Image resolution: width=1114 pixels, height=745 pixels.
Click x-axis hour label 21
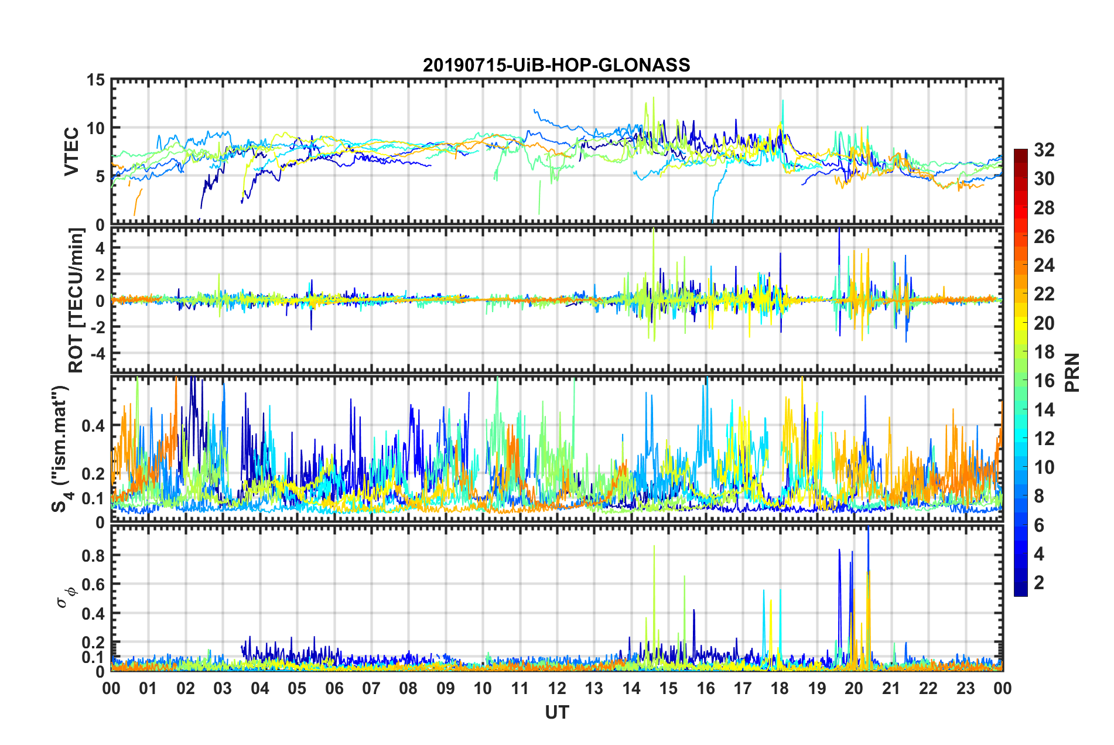891,688
